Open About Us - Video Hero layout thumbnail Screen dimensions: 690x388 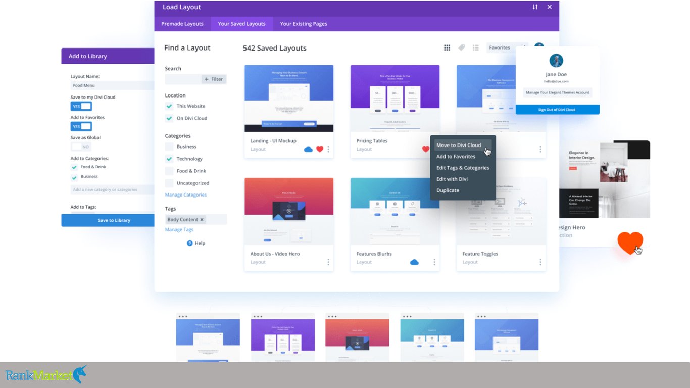[x=289, y=212]
